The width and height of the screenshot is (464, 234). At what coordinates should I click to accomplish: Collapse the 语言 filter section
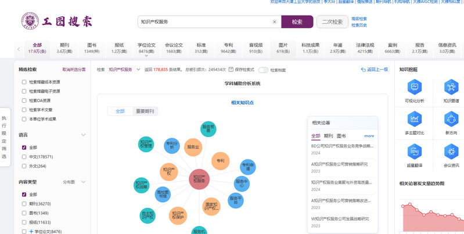click(x=83, y=135)
